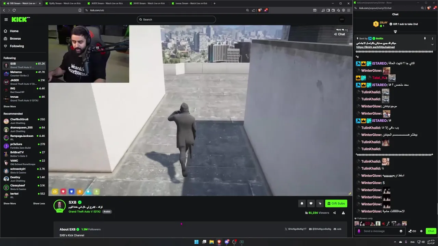The width and height of the screenshot is (438, 246).
Task: Open the Brave Leo AI icon
Action: (x=338, y=10)
